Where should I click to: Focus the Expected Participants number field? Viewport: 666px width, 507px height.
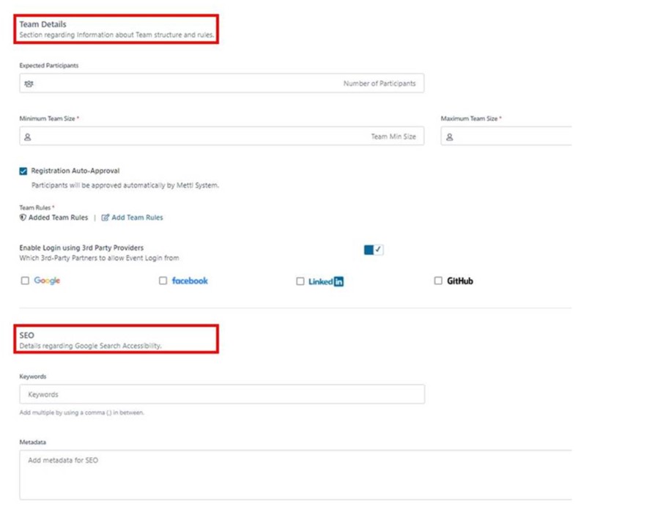[221, 84]
